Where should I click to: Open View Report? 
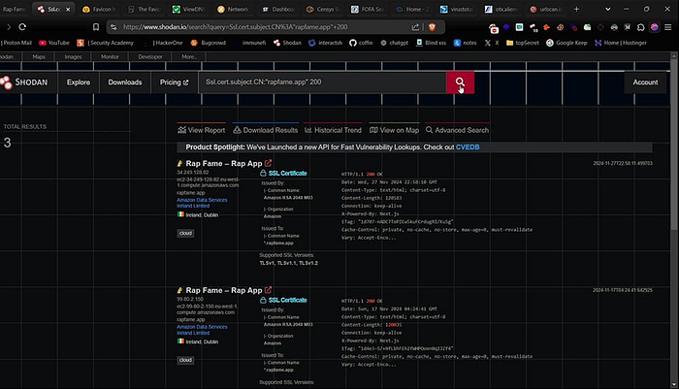[x=202, y=130]
